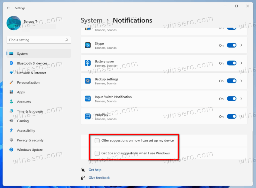Check Get tips and suggestions checkbox
The image size is (256, 188).
tap(97, 153)
